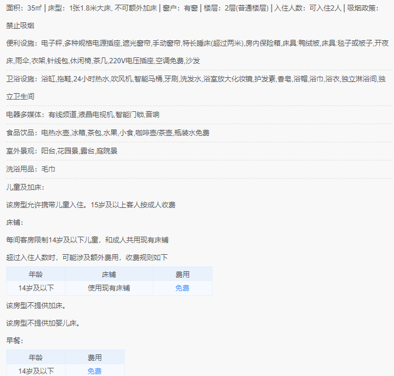
Task: Click the 儿童及加床 heading
Action: pyautogui.click(x=25, y=187)
